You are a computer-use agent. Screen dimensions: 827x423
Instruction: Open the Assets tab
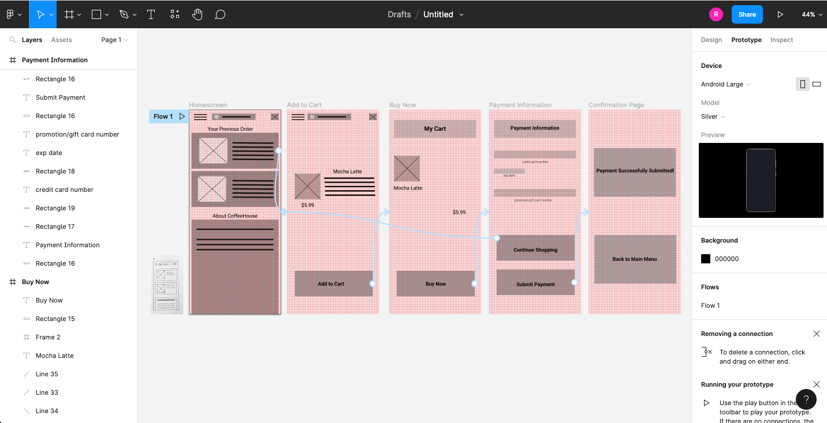click(x=61, y=40)
